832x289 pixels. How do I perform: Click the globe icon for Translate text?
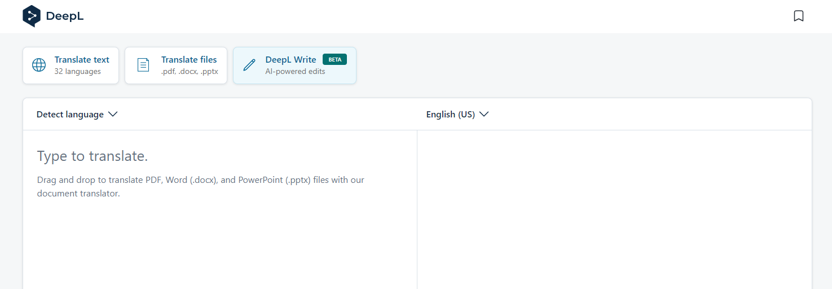[39, 65]
